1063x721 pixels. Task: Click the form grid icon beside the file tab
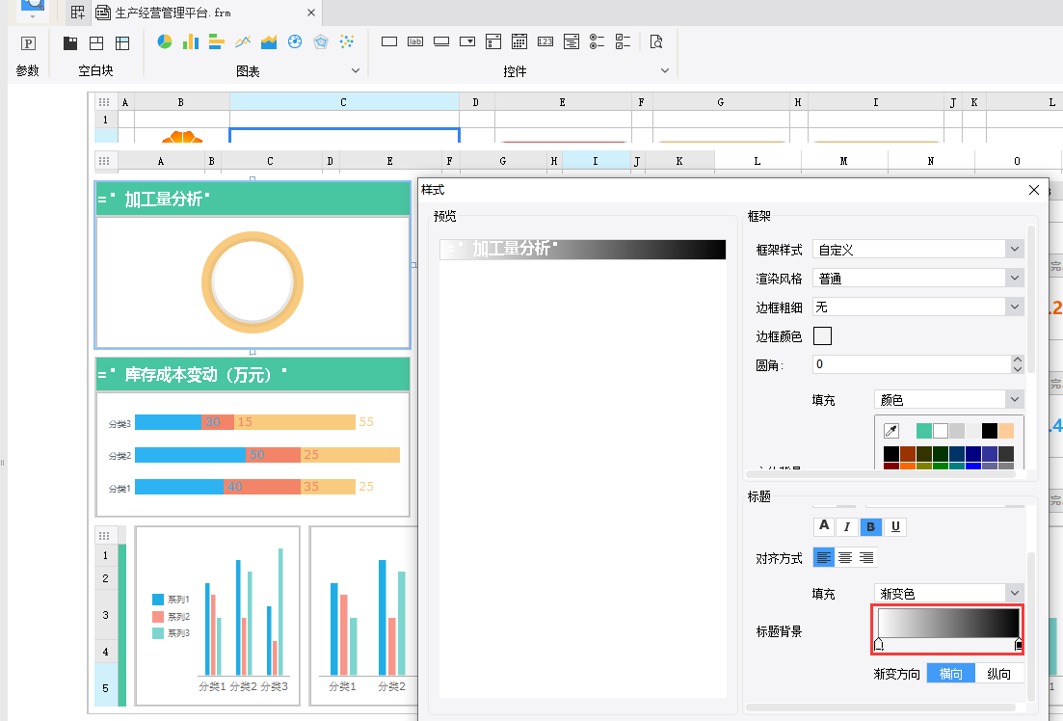[77, 13]
